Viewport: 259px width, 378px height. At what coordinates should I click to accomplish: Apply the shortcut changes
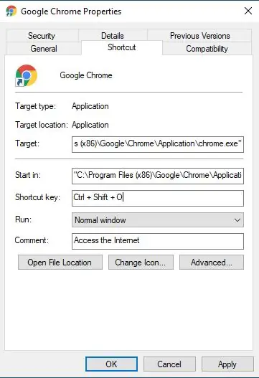[x=227, y=364]
